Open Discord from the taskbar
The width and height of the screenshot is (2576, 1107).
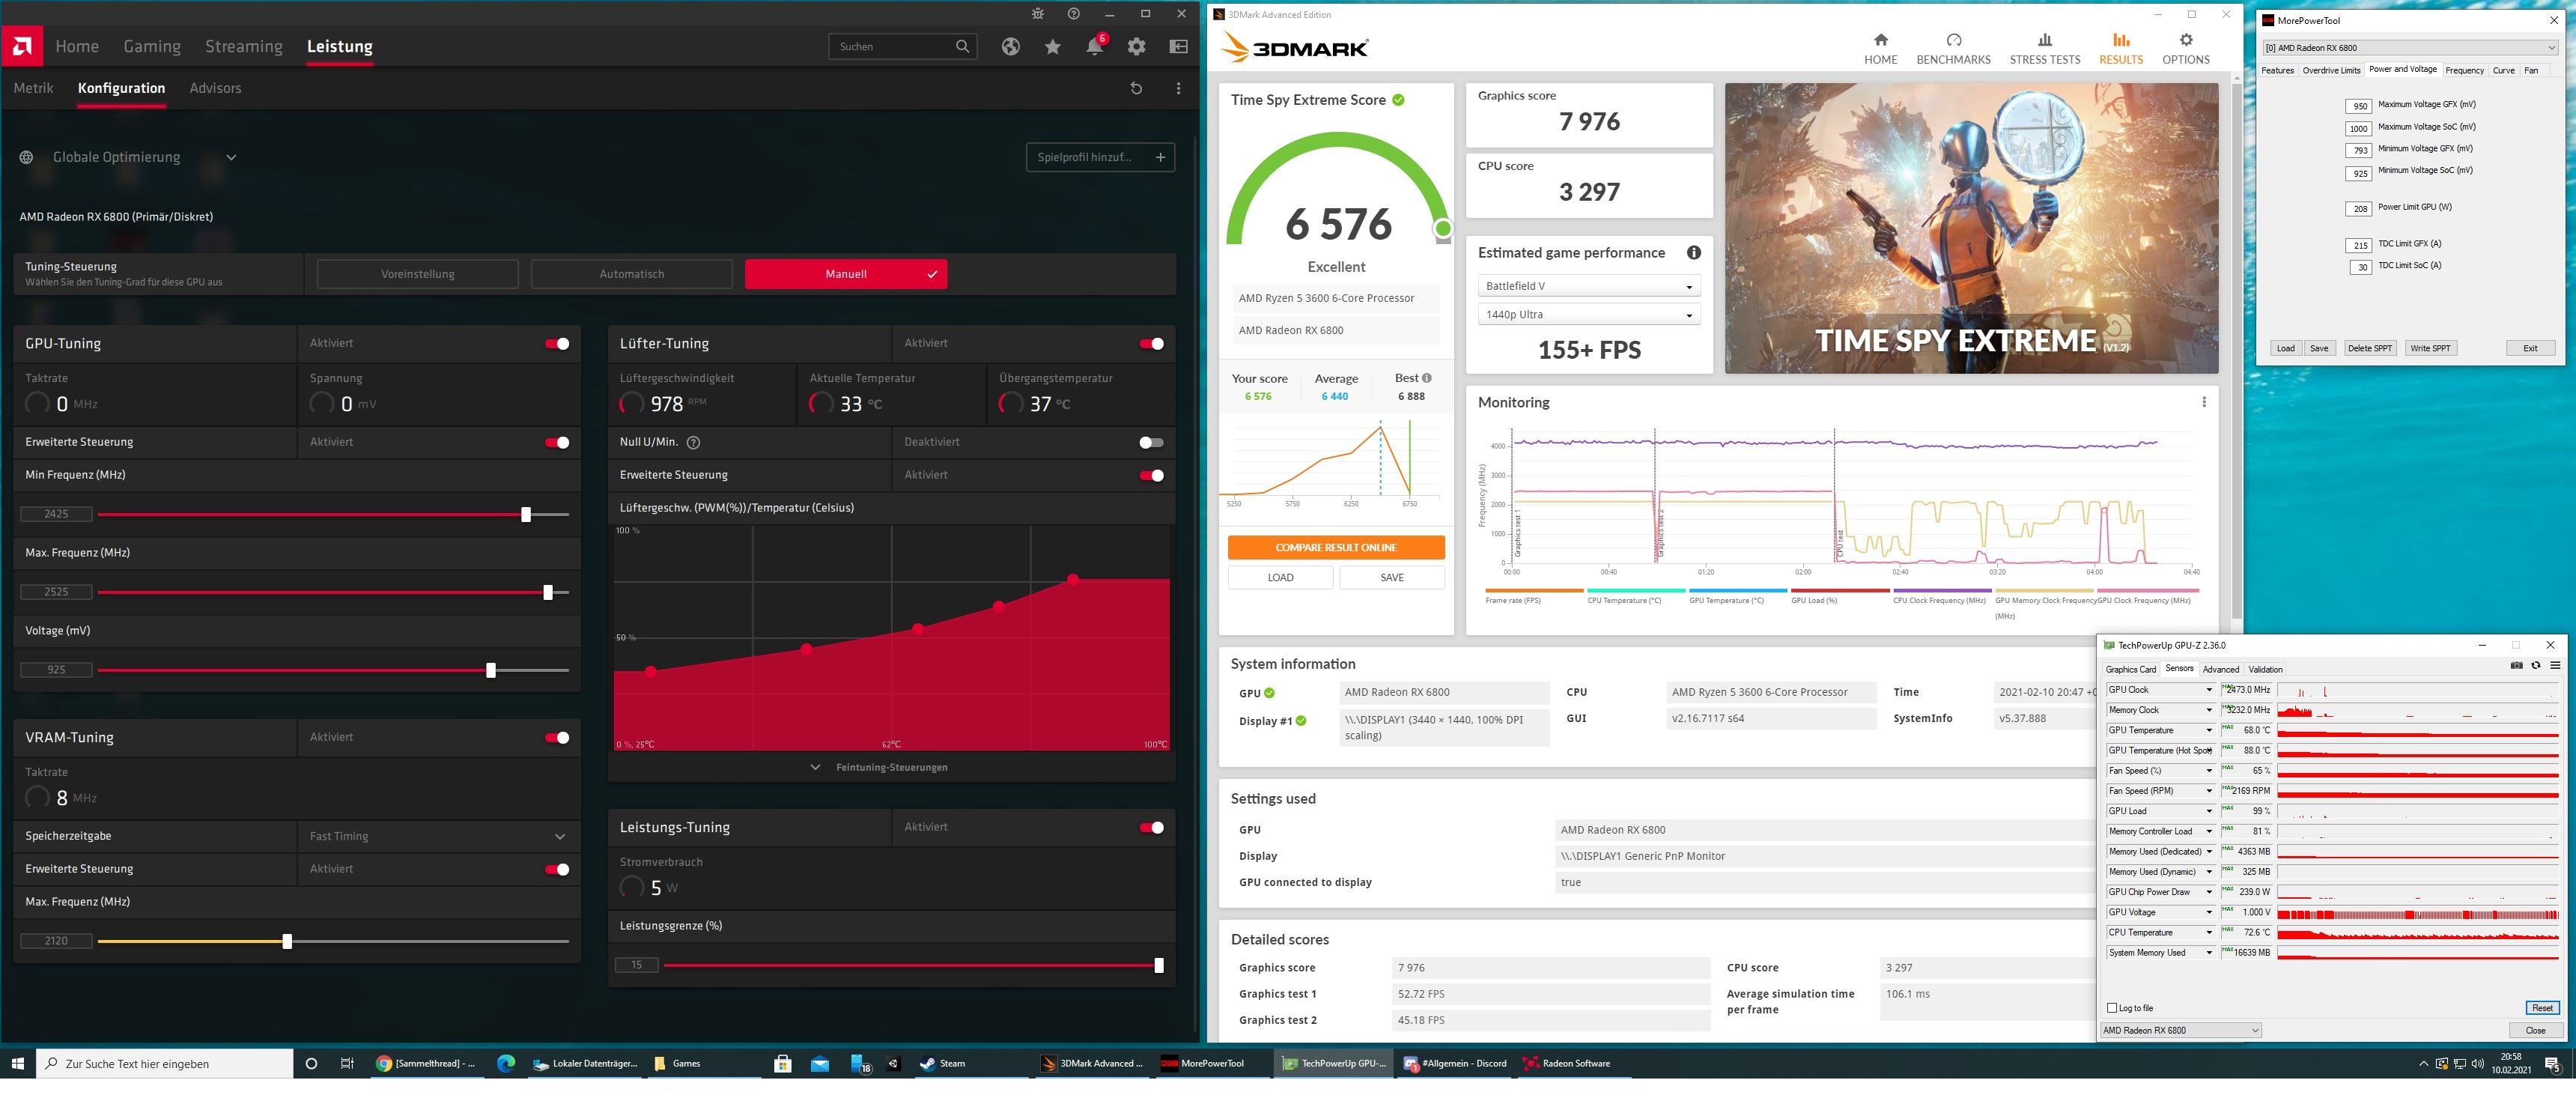click(x=1456, y=1063)
